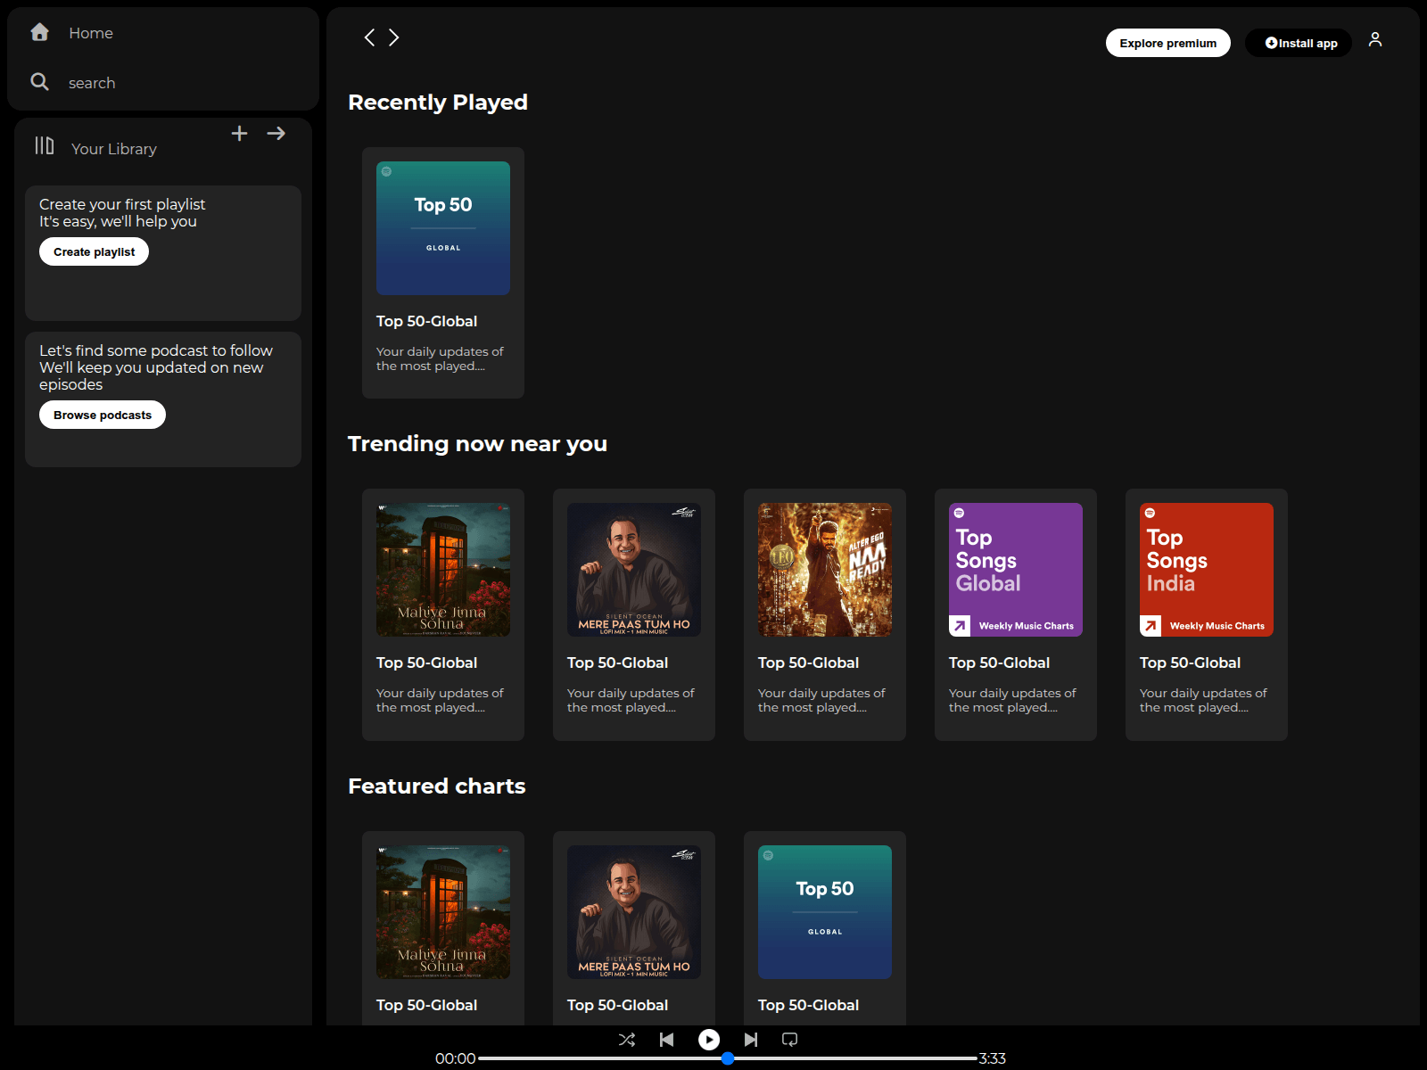This screenshot has height=1070, width=1427.
Task: Open the Your Library bars icon
Action: [x=45, y=145]
